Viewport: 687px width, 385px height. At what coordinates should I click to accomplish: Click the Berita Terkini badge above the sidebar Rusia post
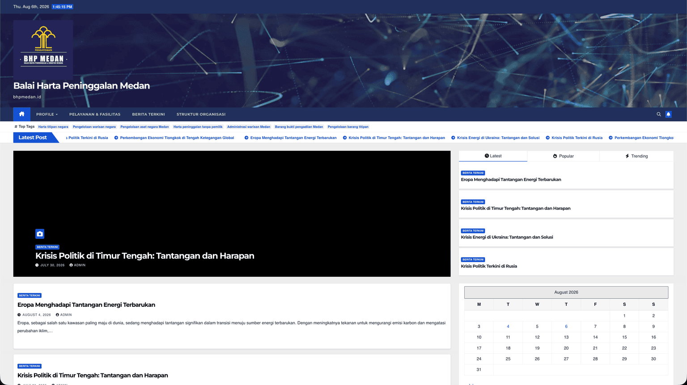pos(473,260)
